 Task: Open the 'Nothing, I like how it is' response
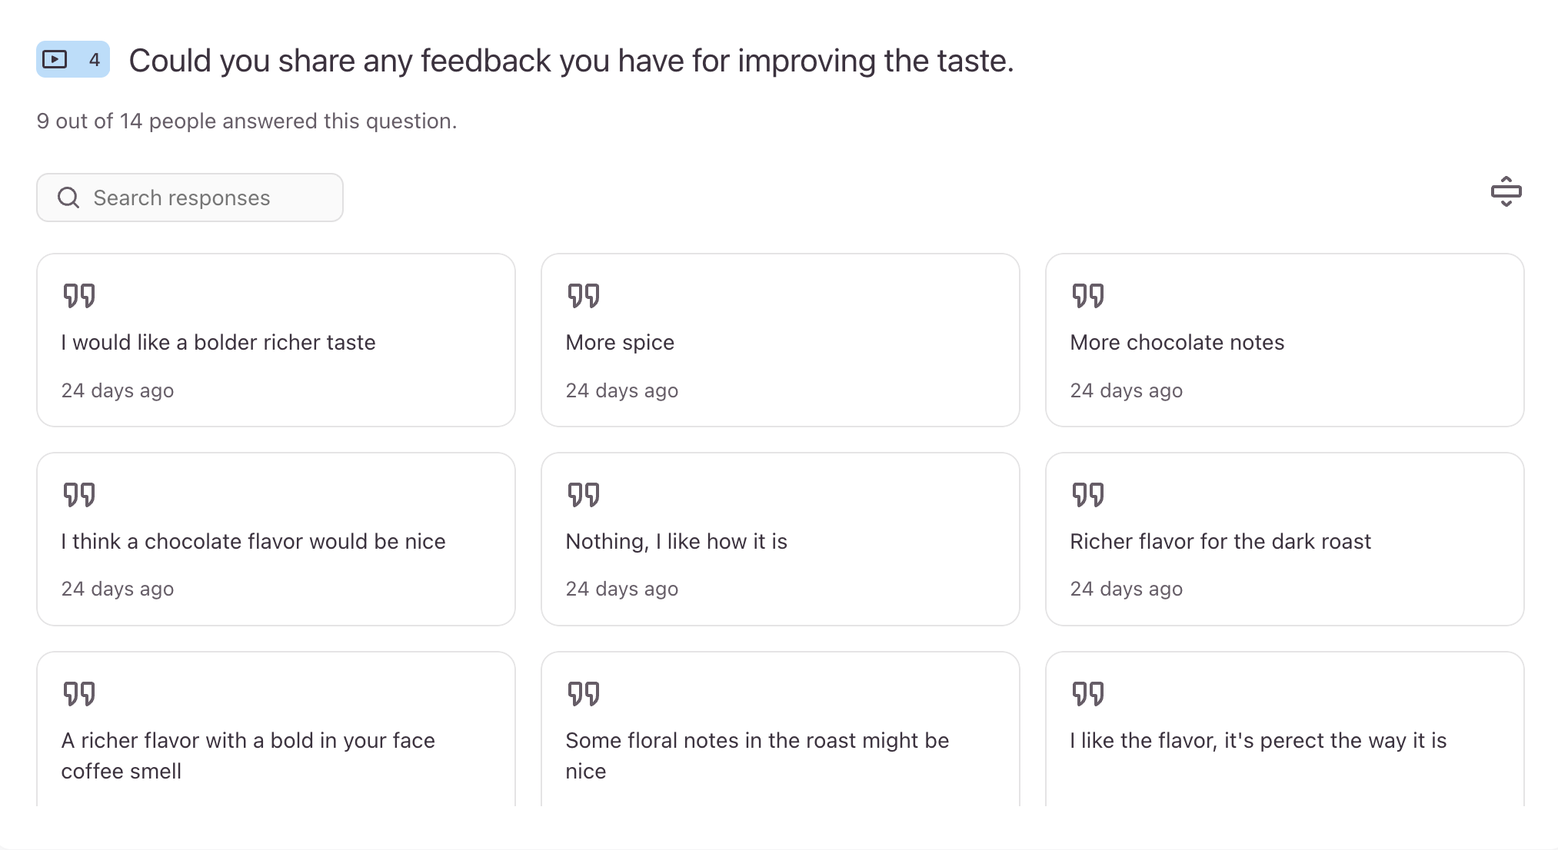[676, 541]
